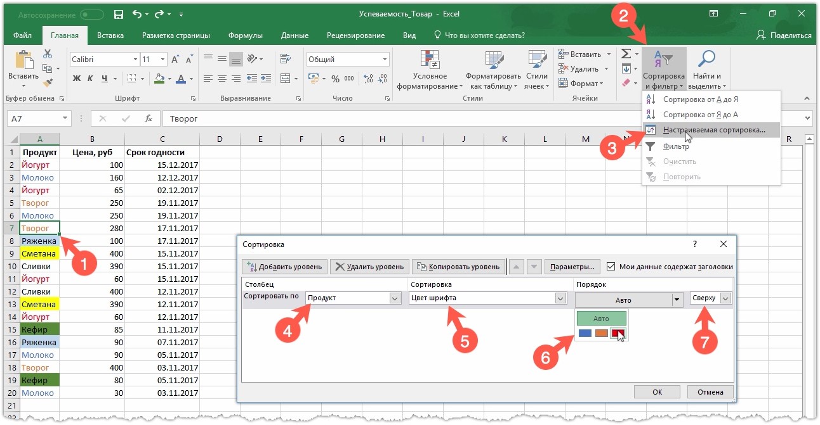Click the Удалить уровень button
The image size is (820, 425).
coord(369,267)
